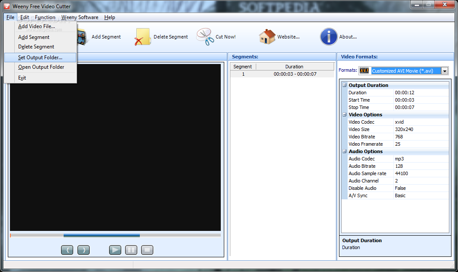Collapse the Video Options group
Viewport: 458px width, 272px height.
[345, 115]
